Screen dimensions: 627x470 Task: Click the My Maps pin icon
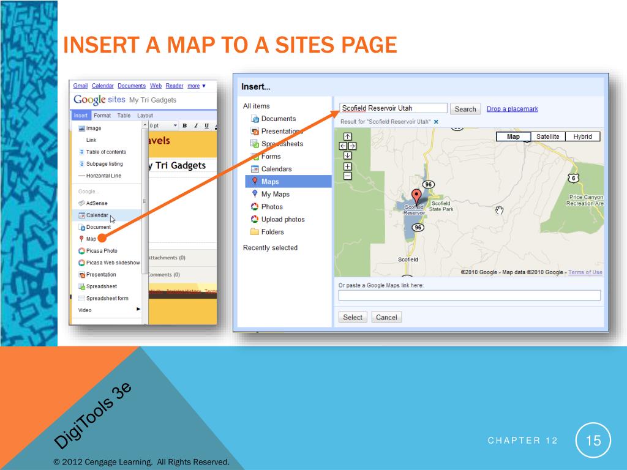[x=255, y=194]
